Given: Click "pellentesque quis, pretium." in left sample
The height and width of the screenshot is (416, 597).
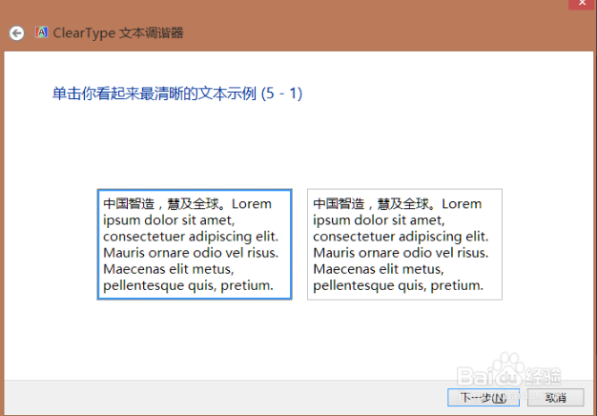Looking at the screenshot, I should (x=188, y=285).
